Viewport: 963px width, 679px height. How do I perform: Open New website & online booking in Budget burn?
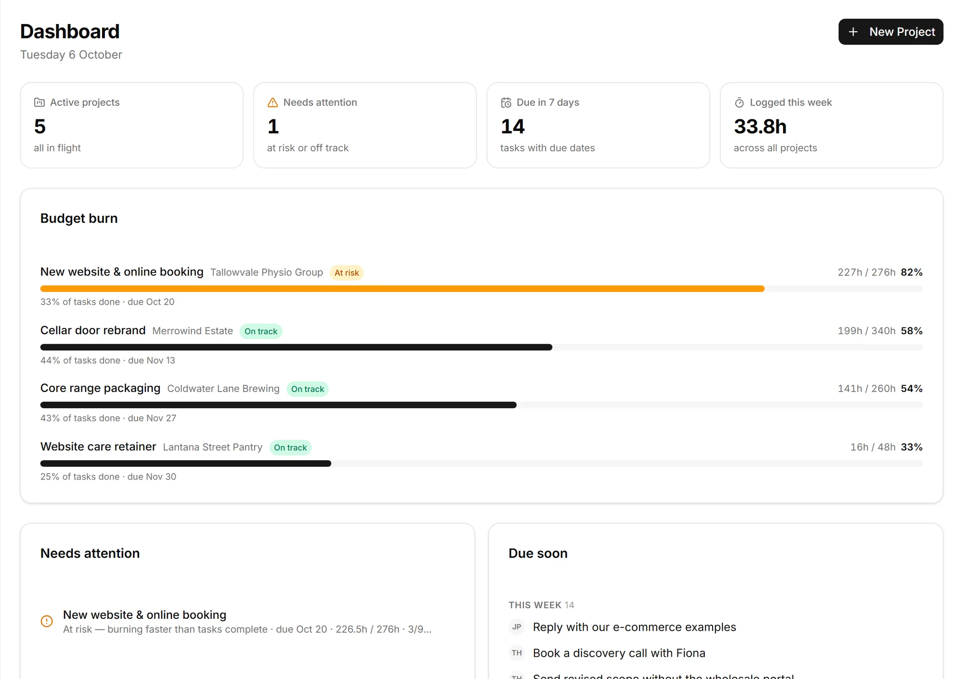click(x=122, y=272)
